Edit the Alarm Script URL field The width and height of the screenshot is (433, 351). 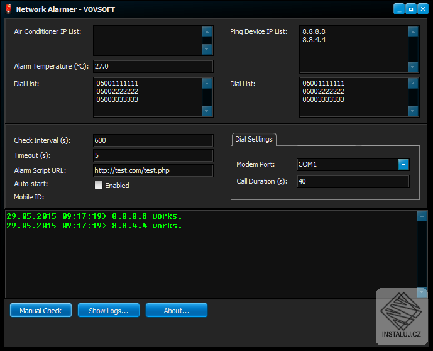point(153,170)
